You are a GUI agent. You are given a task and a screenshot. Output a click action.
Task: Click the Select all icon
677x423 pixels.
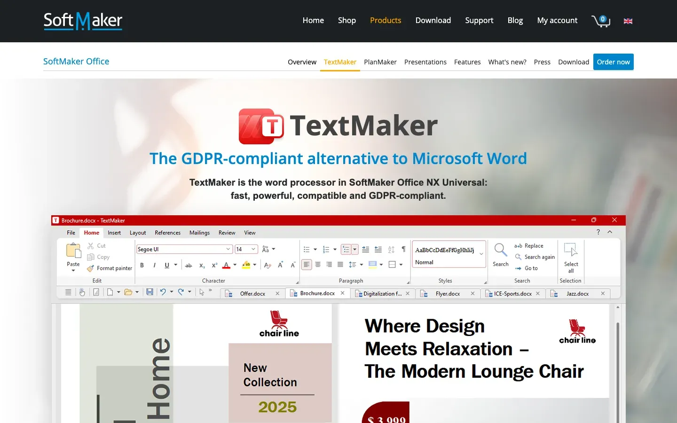tap(571, 250)
